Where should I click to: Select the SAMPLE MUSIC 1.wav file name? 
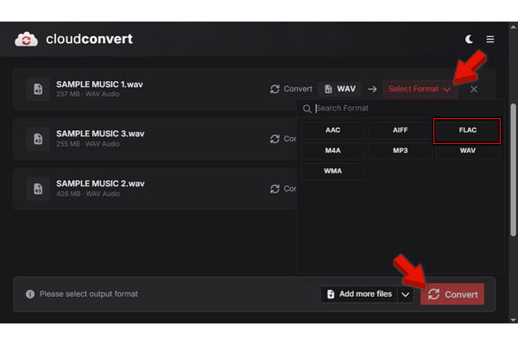(x=99, y=85)
